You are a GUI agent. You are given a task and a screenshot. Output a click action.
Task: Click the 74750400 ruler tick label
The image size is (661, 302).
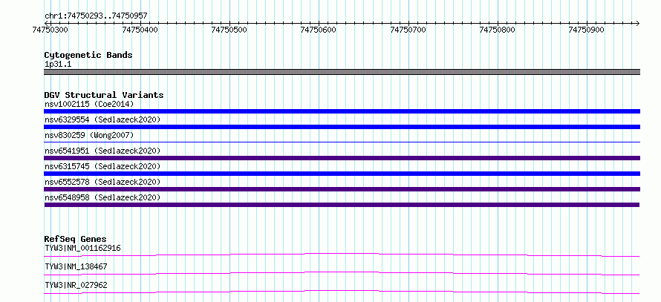click(x=140, y=30)
